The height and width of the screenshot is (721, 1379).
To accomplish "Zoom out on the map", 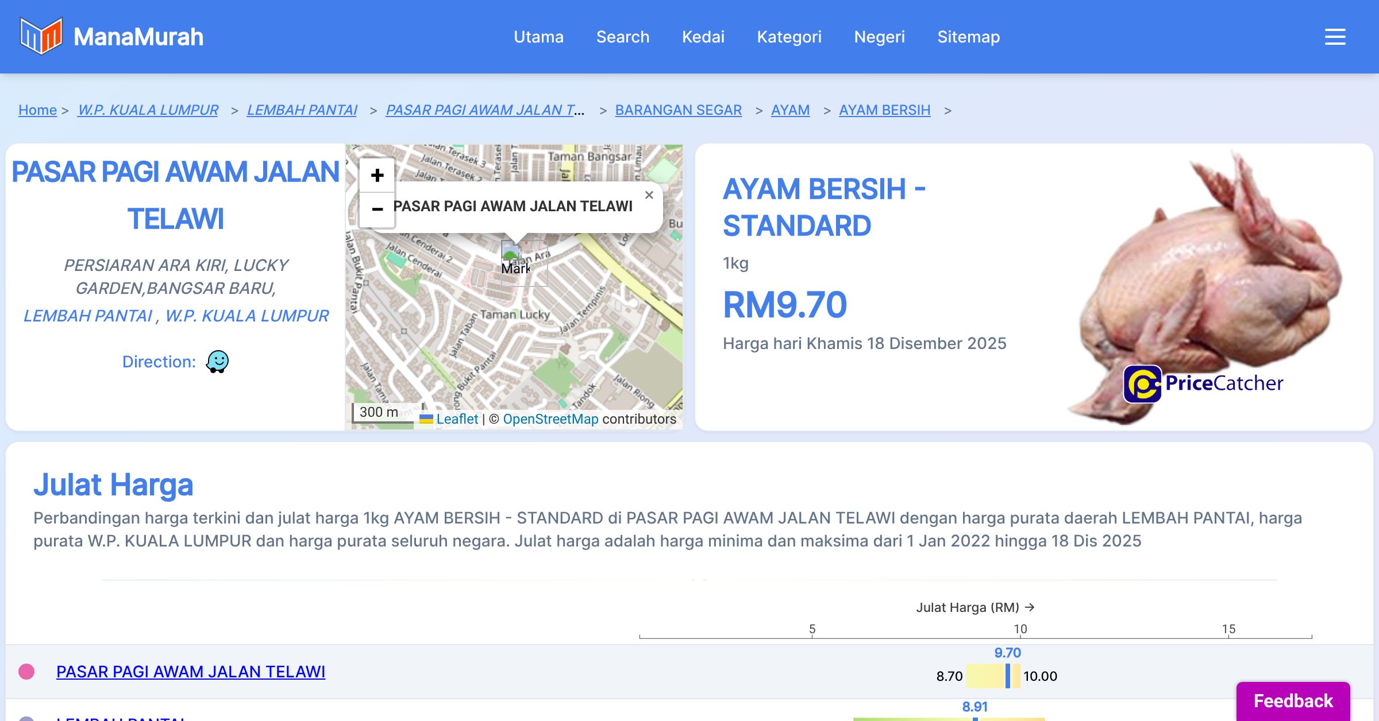I will [377, 209].
